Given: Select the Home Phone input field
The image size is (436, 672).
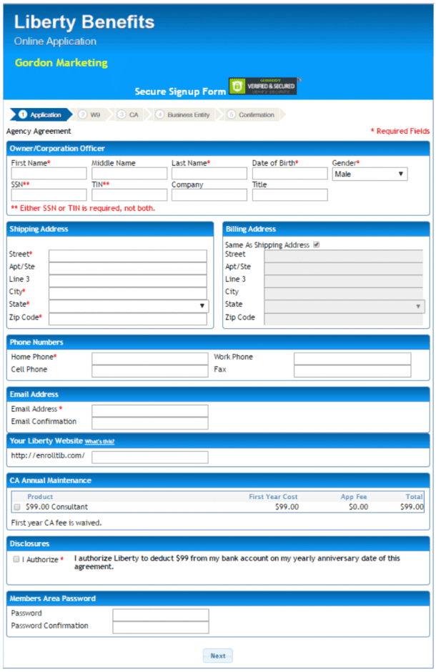Looking at the screenshot, I should 149,359.
